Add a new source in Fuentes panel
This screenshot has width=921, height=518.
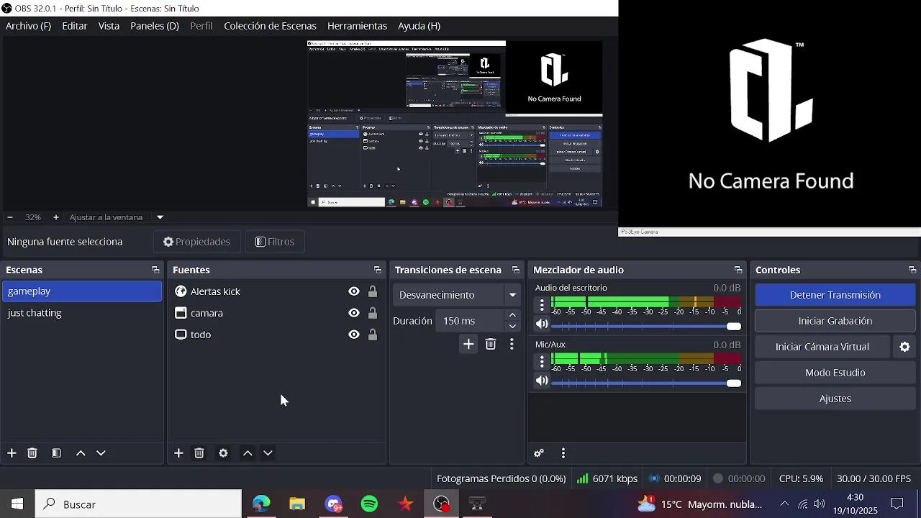(178, 453)
